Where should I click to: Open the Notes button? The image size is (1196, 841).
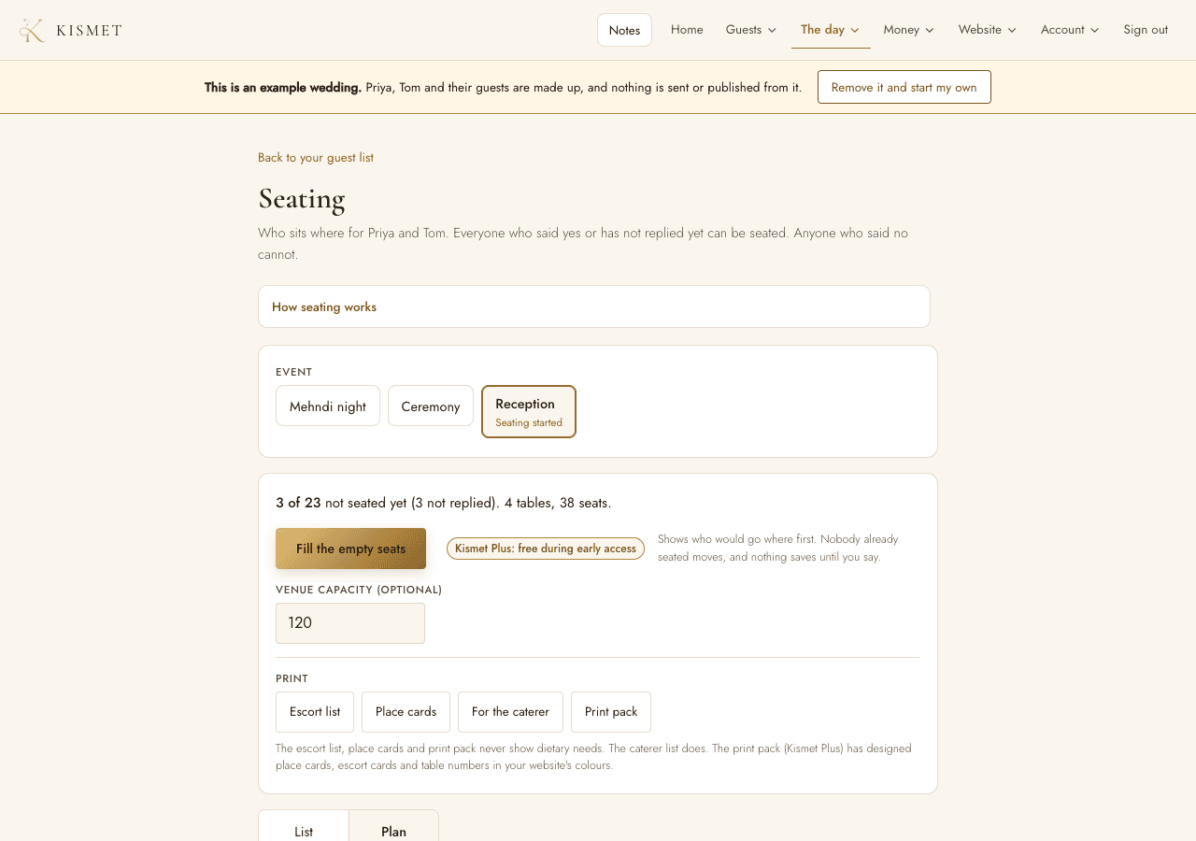coord(624,30)
